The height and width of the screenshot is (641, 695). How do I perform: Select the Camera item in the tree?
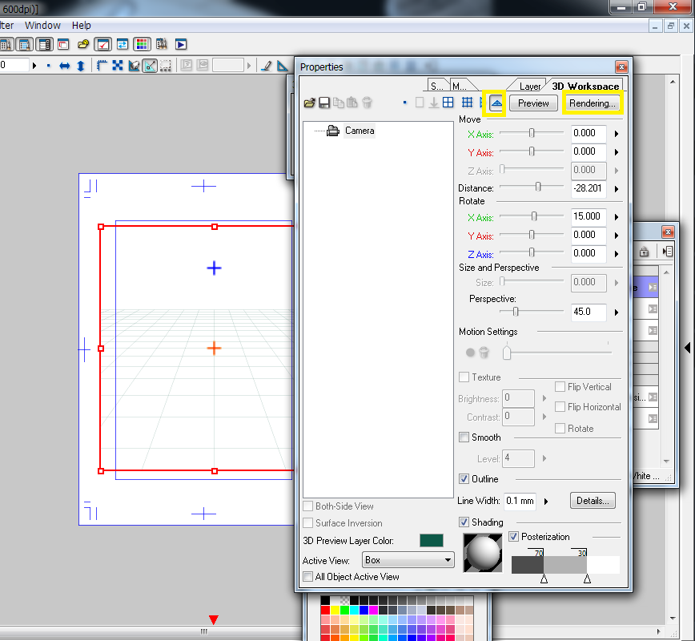[360, 131]
